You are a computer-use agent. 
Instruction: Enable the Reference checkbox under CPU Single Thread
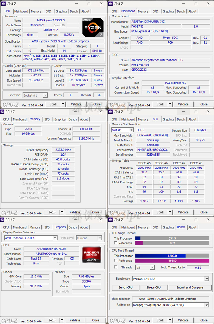click(x=116, y=243)
